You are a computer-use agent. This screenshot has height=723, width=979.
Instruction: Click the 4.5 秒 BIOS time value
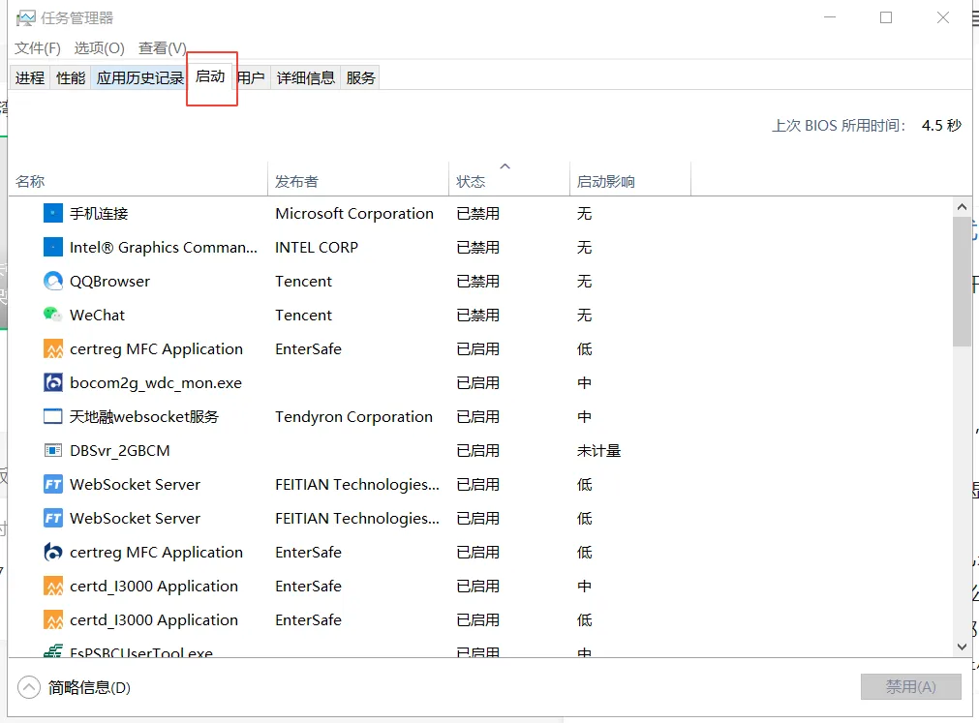coord(941,126)
